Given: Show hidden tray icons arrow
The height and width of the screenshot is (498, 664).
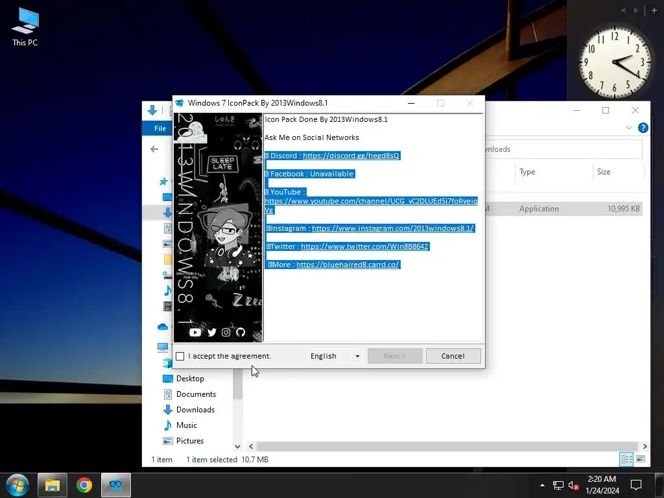Looking at the screenshot, I should [543, 485].
